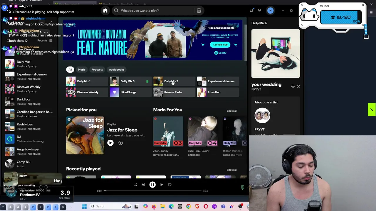Add your wedding to Liked Songs in the right panel

298,86
